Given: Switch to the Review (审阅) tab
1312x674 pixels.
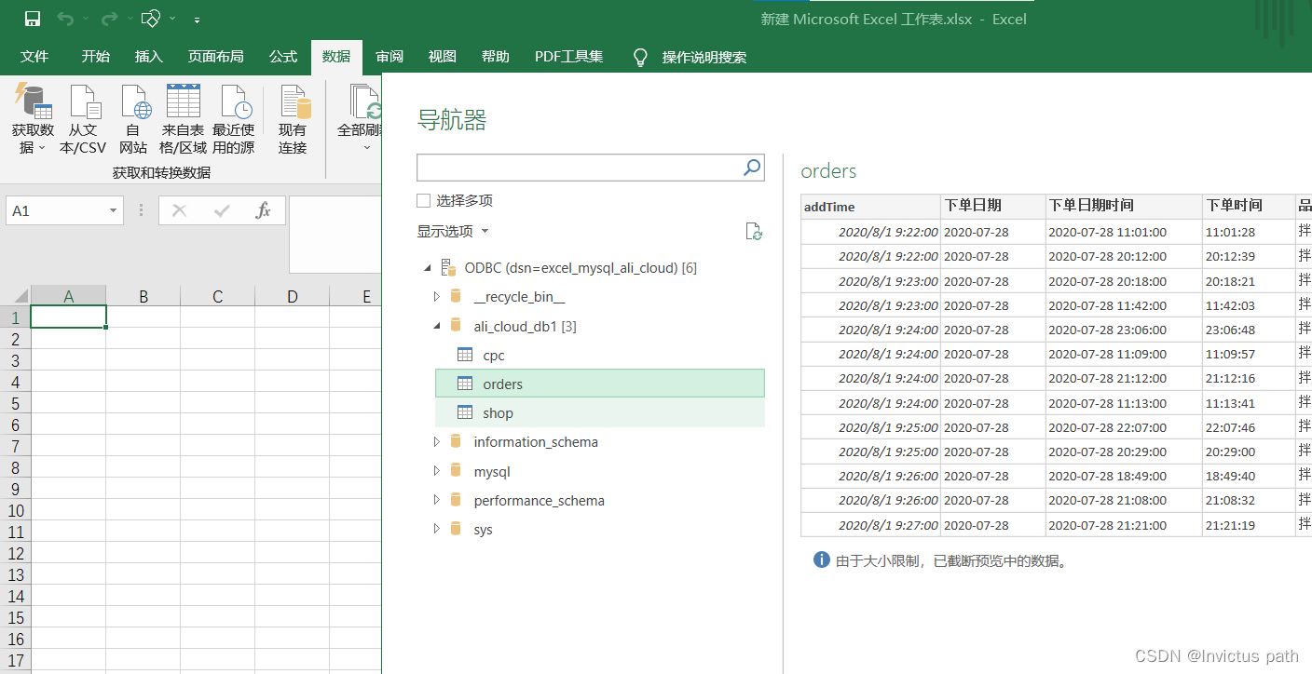Looking at the screenshot, I should point(389,57).
